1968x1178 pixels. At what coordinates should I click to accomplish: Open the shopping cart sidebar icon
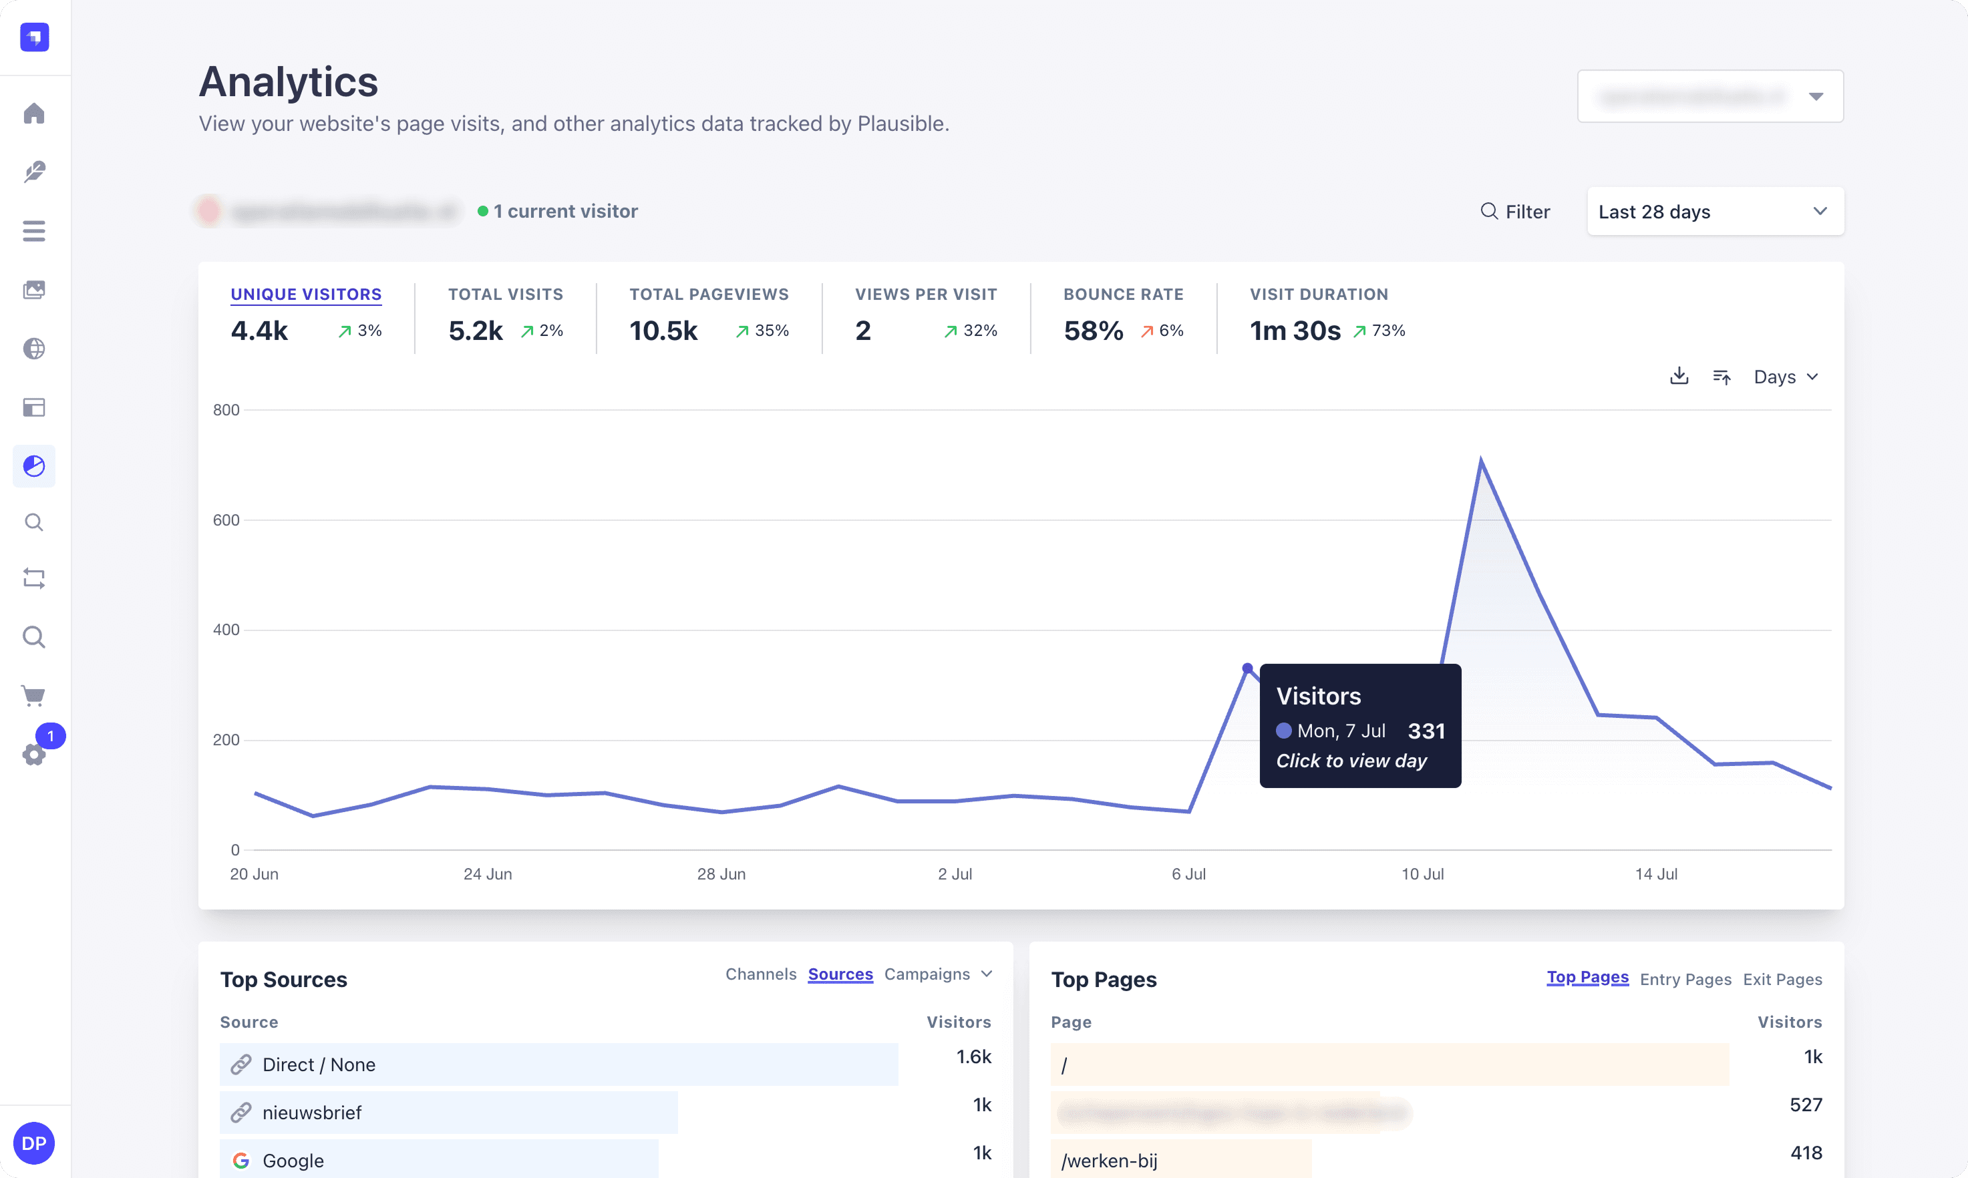tap(33, 695)
